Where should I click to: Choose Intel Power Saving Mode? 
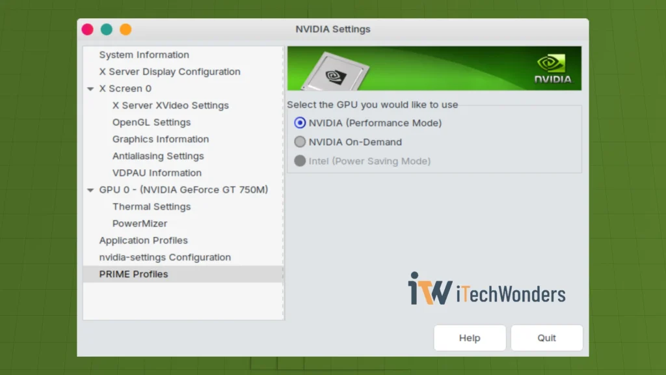pyautogui.click(x=300, y=161)
